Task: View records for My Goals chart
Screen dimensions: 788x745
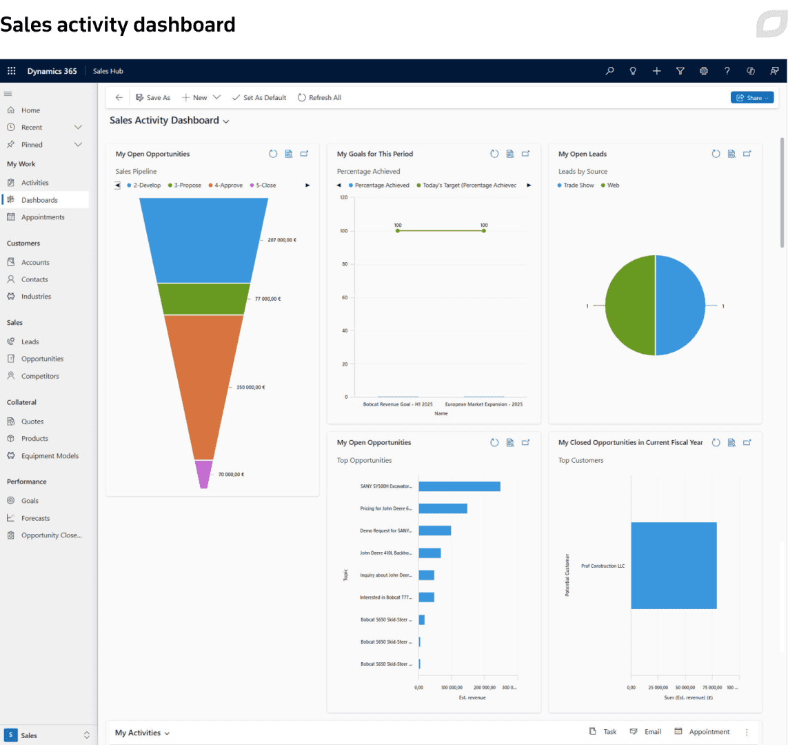Action: 510,154
